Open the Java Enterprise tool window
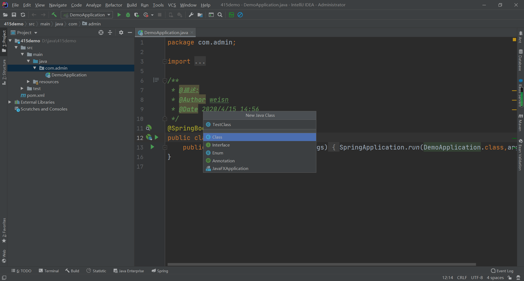This screenshot has height=281, width=524. pos(129,271)
